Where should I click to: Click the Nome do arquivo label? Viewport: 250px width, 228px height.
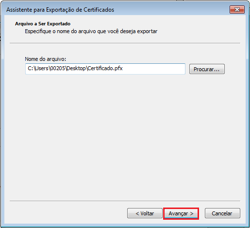tap(46, 59)
